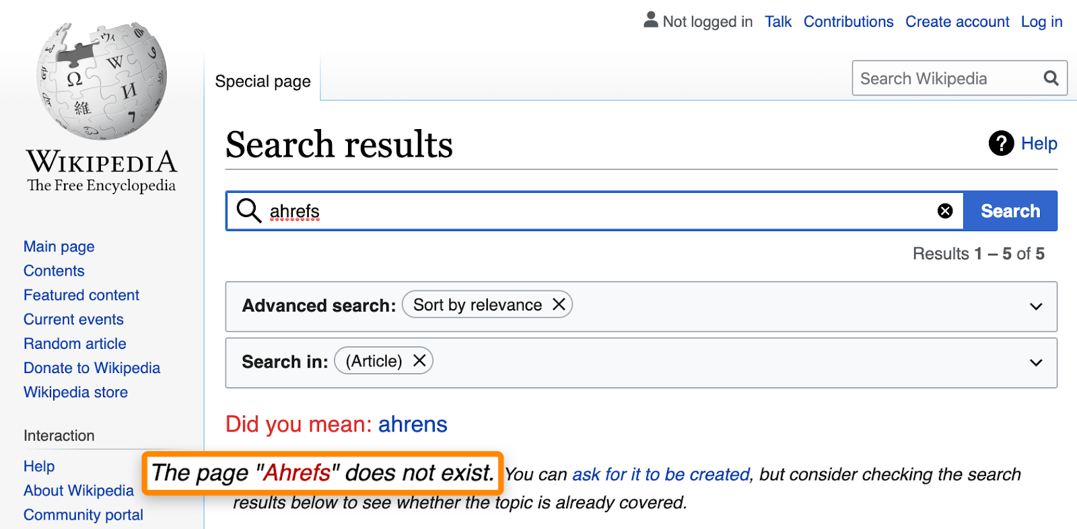Screen dimensions: 1077x529
Task: Click the magnifying glass in the top search box
Action: coord(1050,78)
